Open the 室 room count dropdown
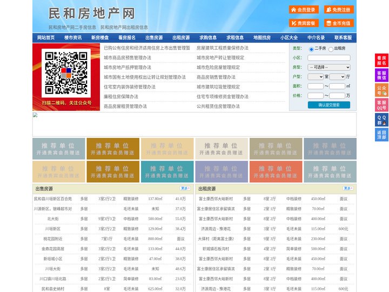This screenshot has width=389, height=292. (x=316, y=77)
